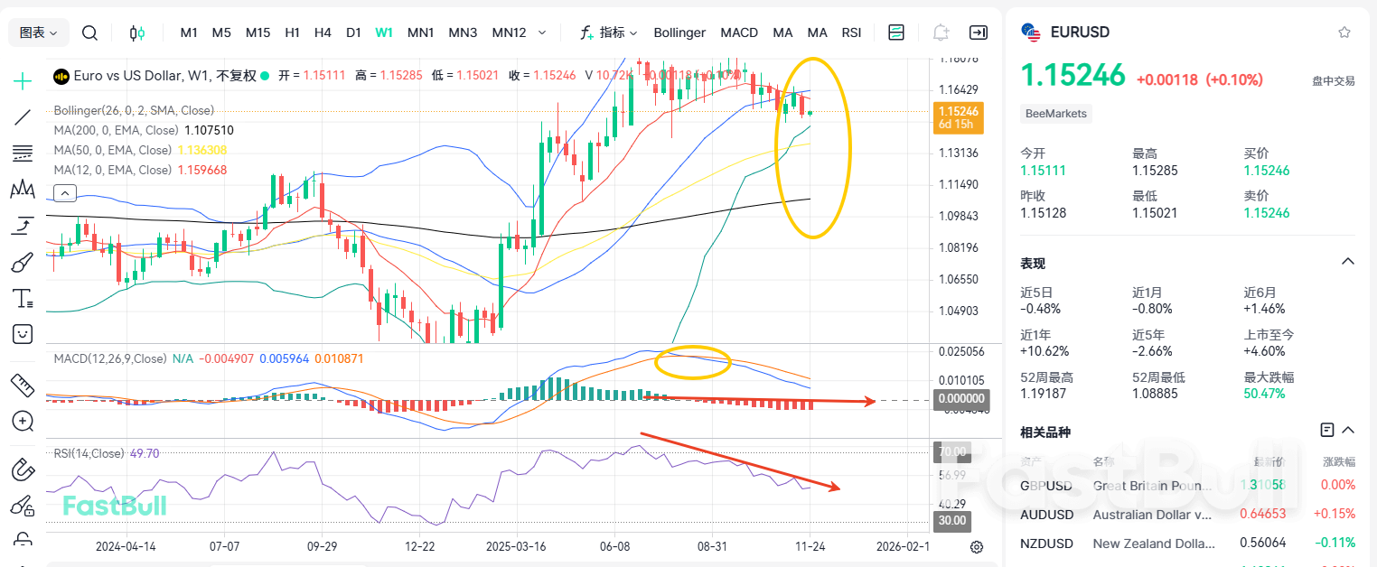
Task: Click the BeeMarkets button
Action: pyautogui.click(x=1055, y=113)
